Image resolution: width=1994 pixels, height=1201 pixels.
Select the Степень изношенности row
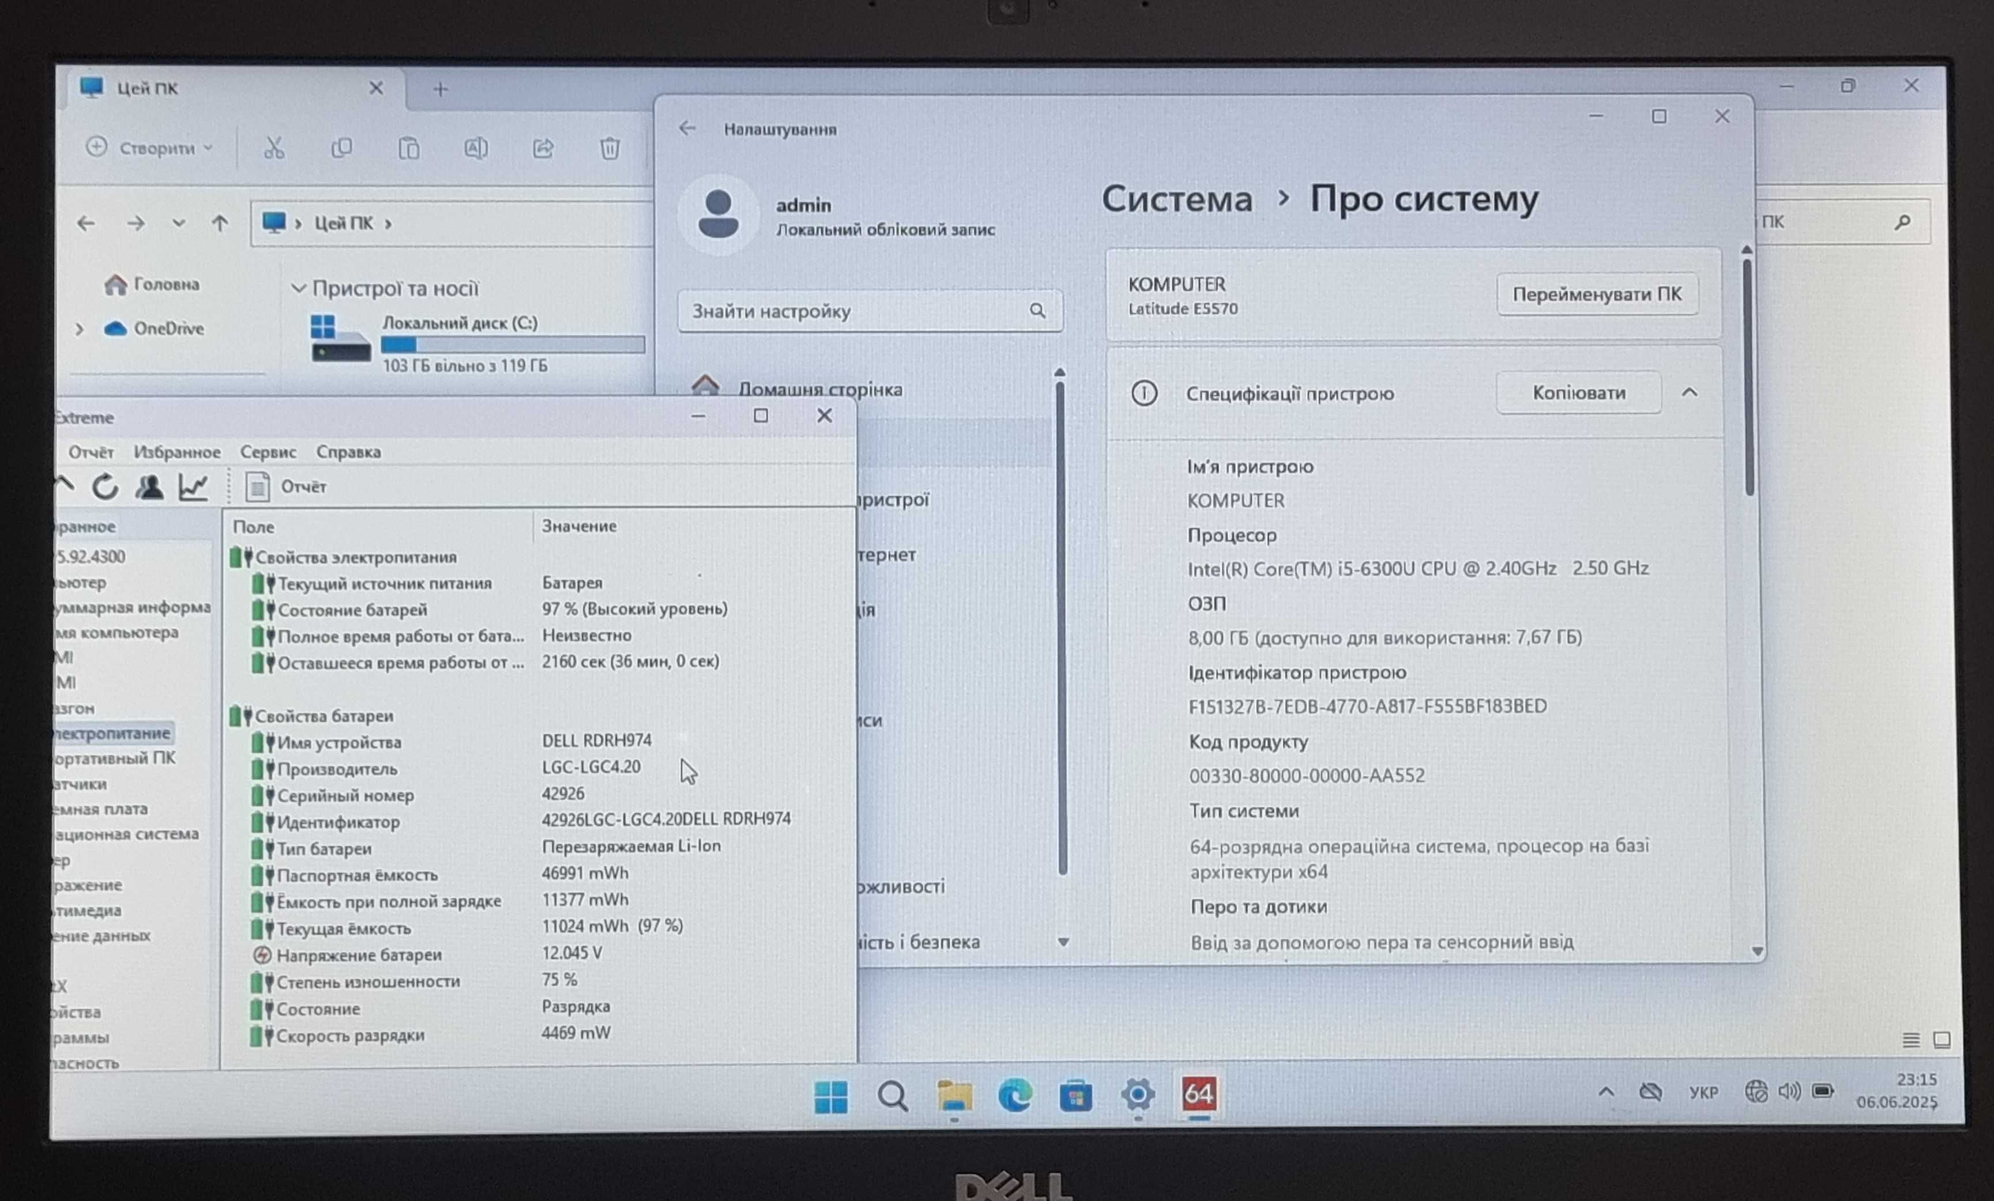click(x=538, y=981)
